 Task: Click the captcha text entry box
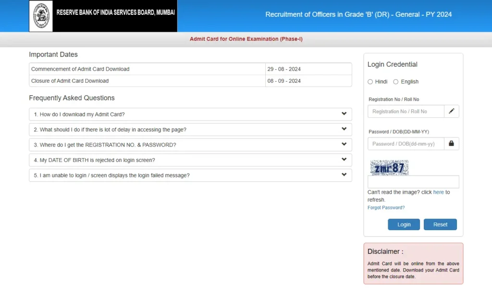(413, 182)
